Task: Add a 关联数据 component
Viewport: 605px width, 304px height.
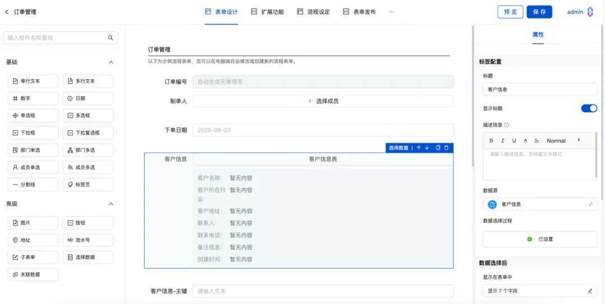Action: coord(33,275)
